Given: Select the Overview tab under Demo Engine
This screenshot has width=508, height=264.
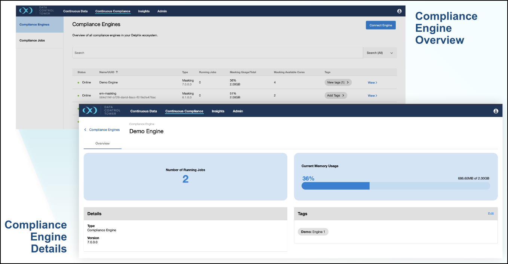Looking at the screenshot, I should click(x=102, y=143).
